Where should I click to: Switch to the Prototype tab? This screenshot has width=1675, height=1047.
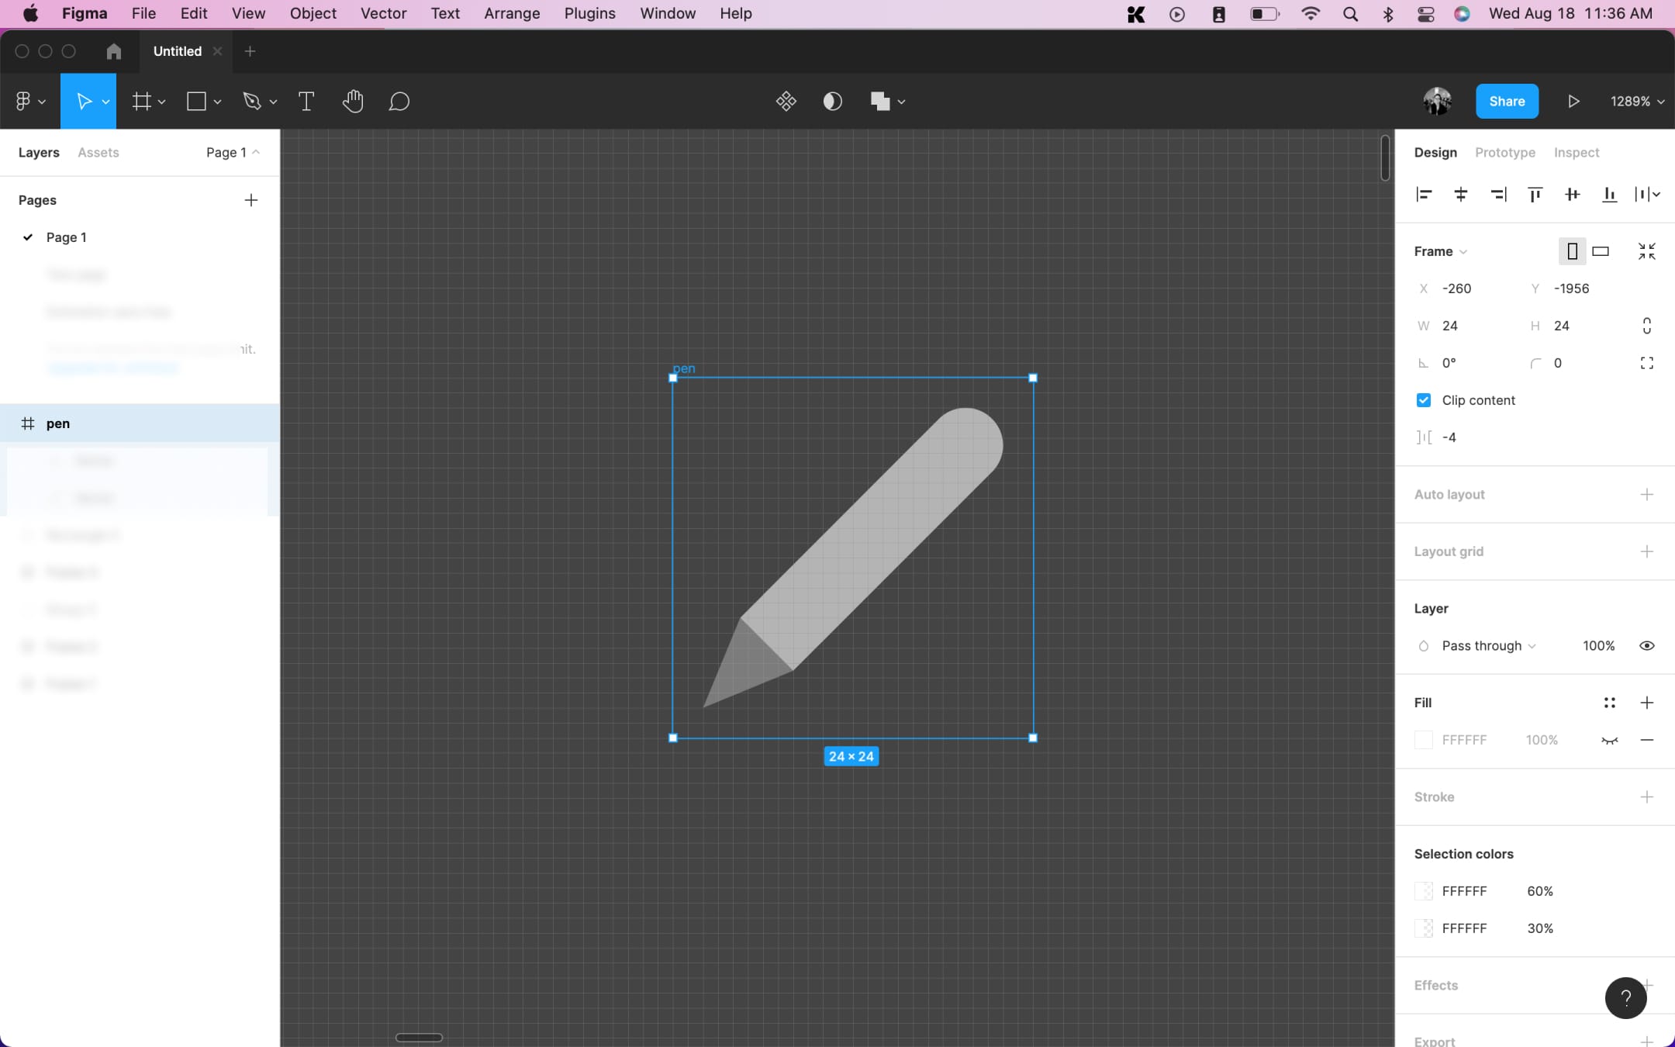(1504, 153)
